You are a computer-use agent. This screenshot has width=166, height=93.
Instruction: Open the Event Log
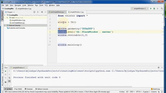click(x=155, y=89)
